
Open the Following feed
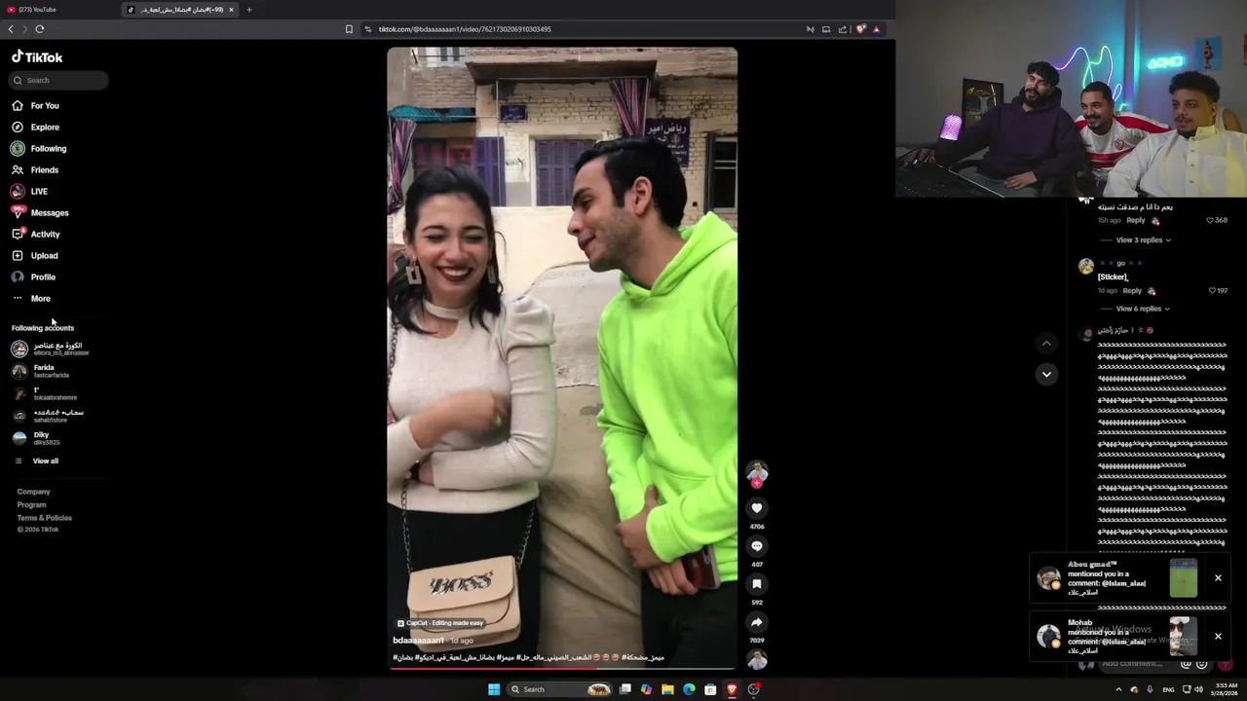[39, 149]
